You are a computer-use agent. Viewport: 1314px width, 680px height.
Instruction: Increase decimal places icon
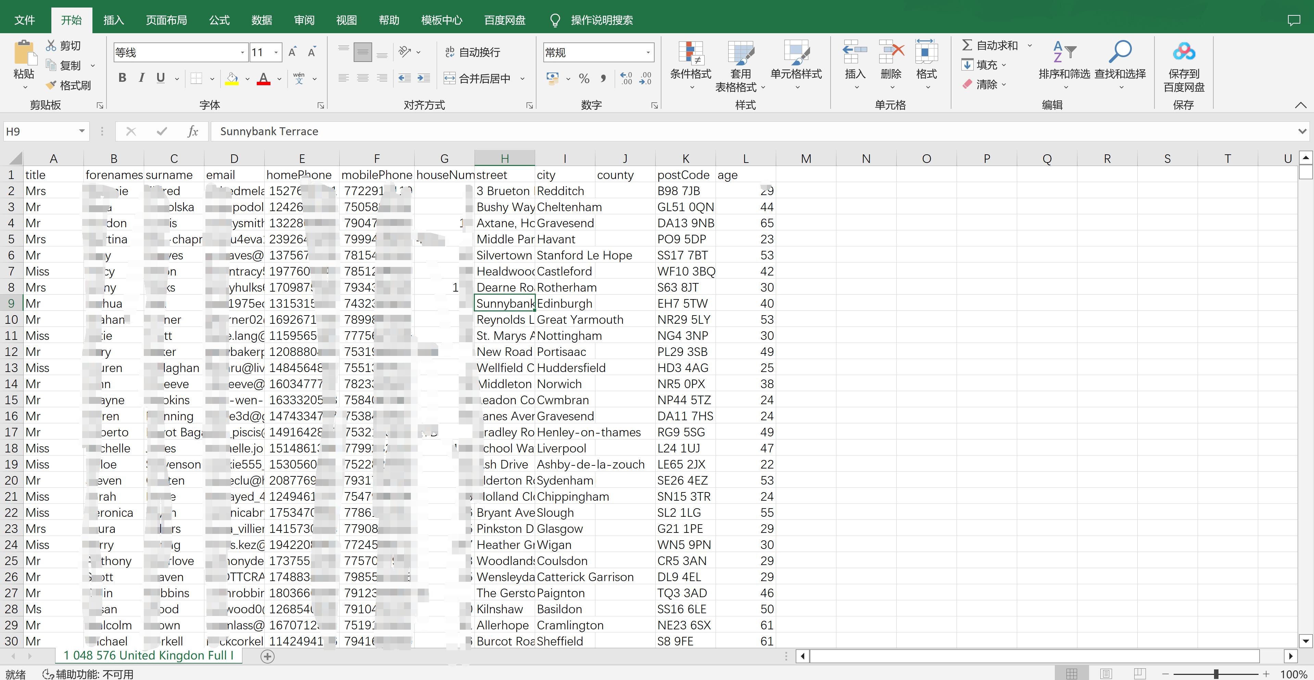[627, 78]
